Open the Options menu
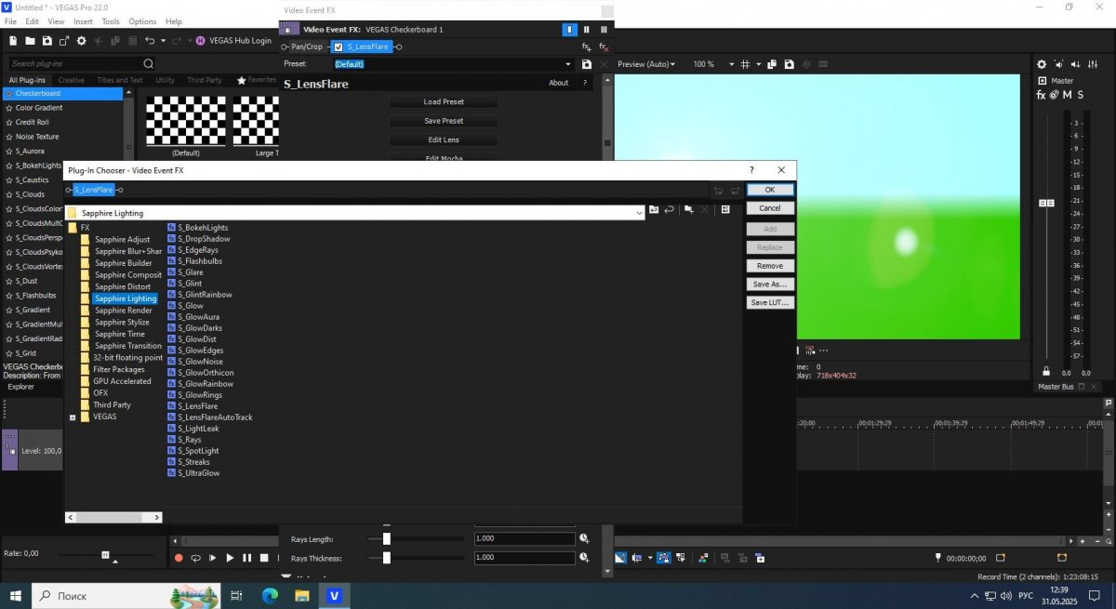Screen dimensions: 1116x609 [x=142, y=21]
